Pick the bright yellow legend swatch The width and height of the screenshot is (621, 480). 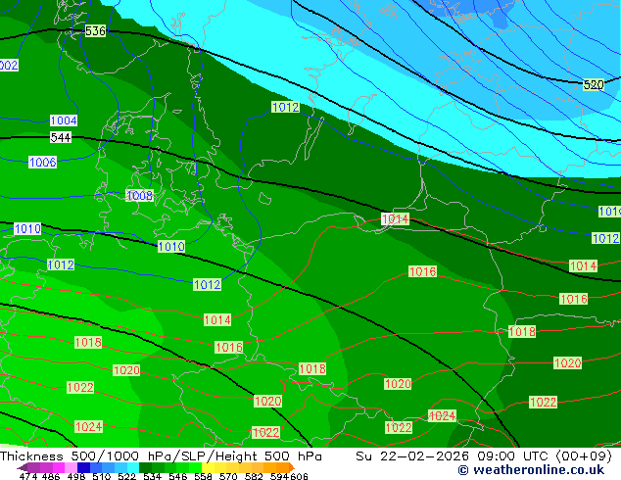[x=208, y=467]
